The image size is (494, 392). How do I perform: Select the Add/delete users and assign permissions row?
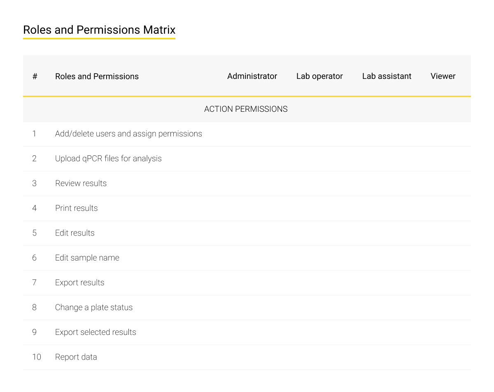128,134
